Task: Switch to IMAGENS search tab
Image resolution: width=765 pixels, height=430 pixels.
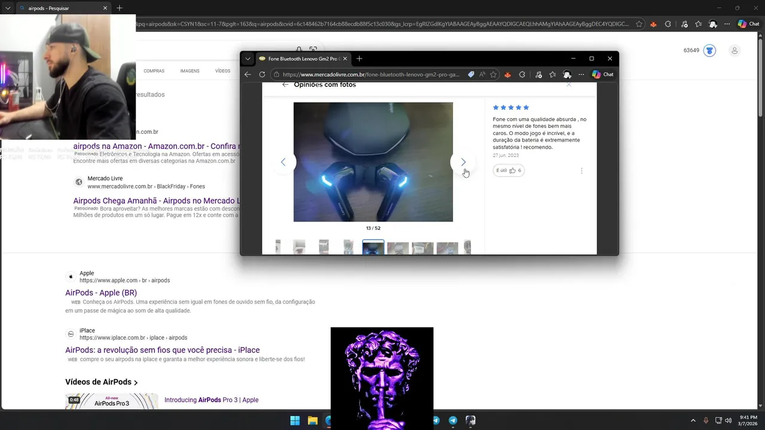Action: pos(189,71)
